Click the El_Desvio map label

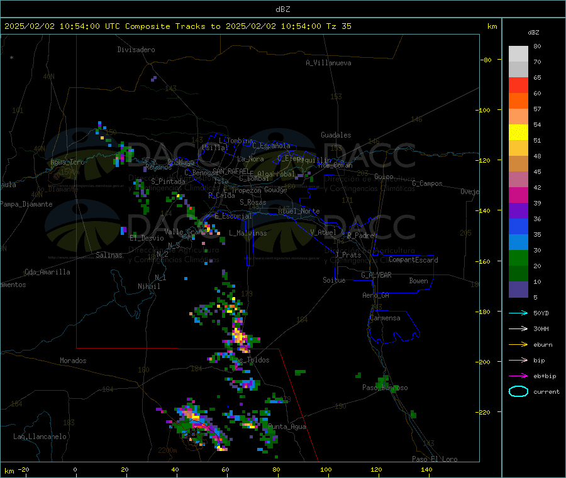pos(147,238)
